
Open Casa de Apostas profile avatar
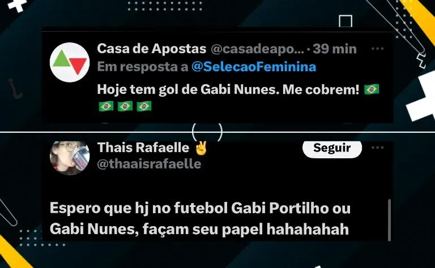[x=70, y=62]
